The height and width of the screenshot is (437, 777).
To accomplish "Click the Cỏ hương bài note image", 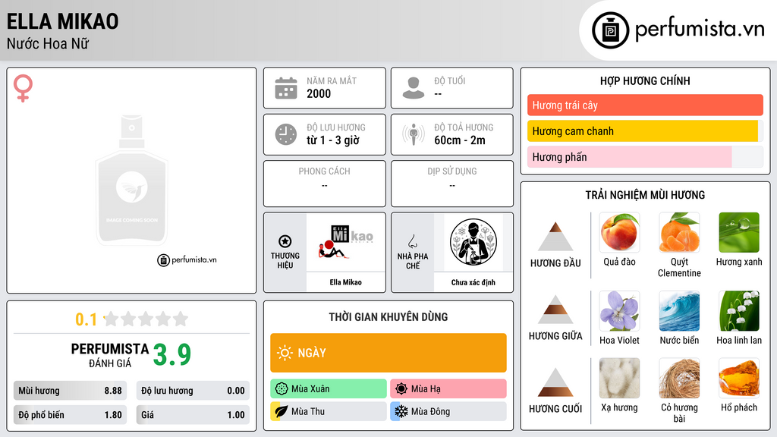I will pos(679,379).
